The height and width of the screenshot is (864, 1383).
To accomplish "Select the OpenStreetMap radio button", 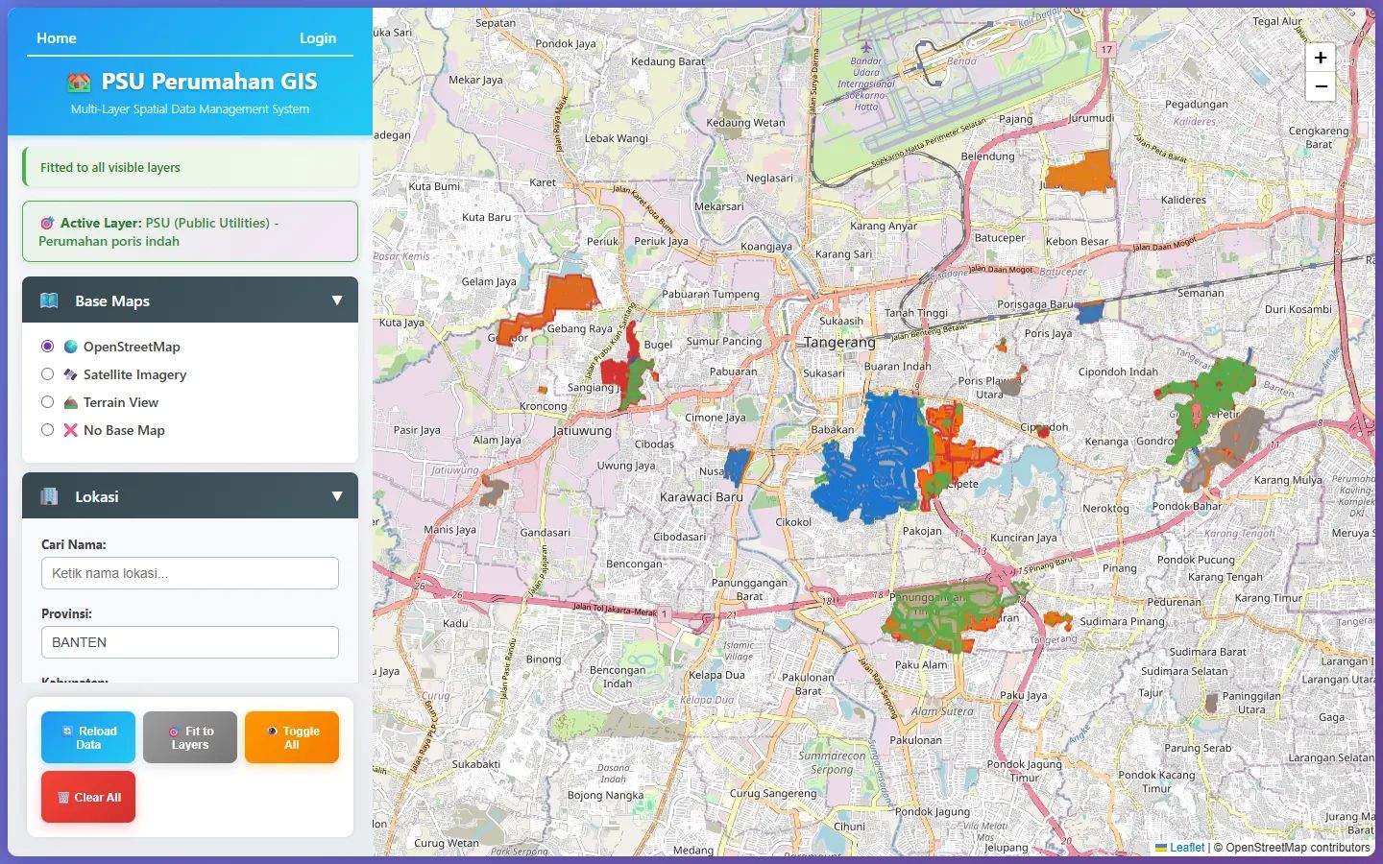I will tap(47, 346).
